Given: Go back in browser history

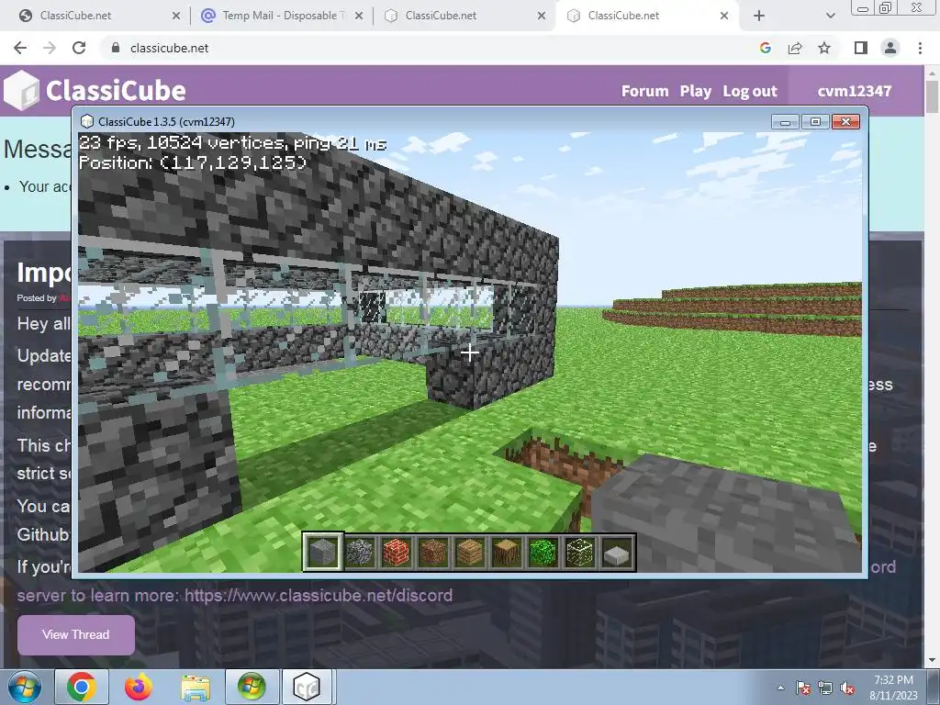Looking at the screenshot, I should tap(20, 48).
